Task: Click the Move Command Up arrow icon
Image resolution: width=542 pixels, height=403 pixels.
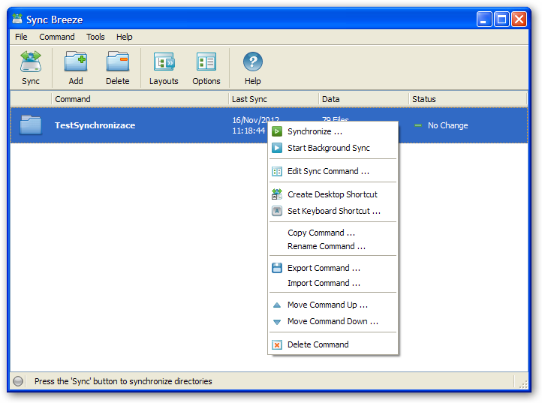Action: 277,305
